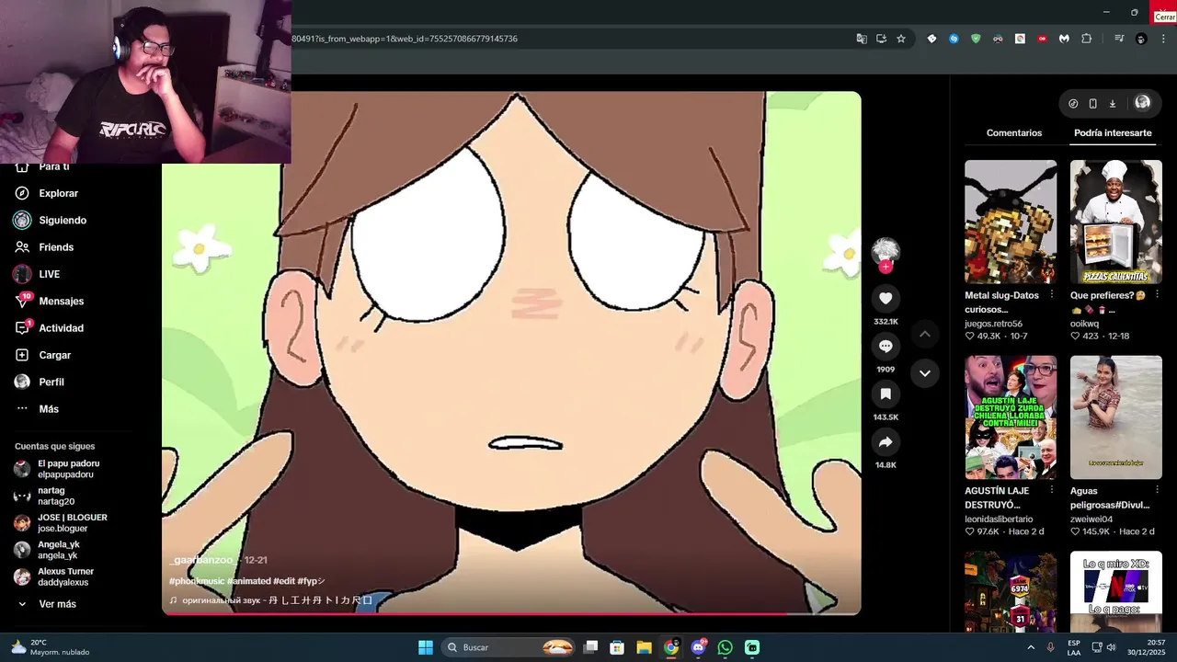Like the video with the heart icon

(886, 298)
